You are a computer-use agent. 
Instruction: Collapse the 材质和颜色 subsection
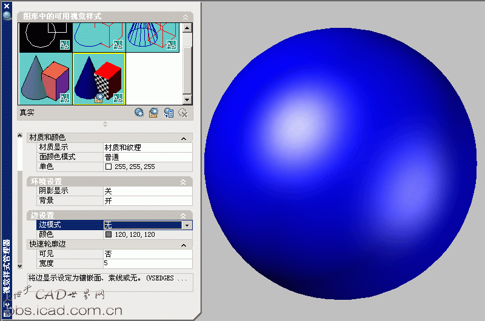coord(183,138)
